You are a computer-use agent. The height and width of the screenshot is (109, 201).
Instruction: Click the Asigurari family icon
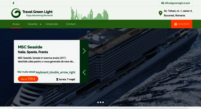tap(175, 24)
